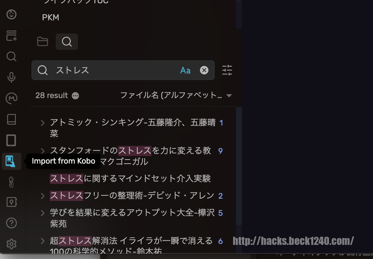Click the Import from Kobo ribbon icon
The height and width of the screenshot is (259, 373).
(x=11, y=161)
